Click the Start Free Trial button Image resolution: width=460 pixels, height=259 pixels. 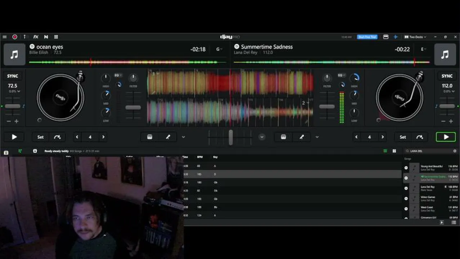tap(367, 37)
